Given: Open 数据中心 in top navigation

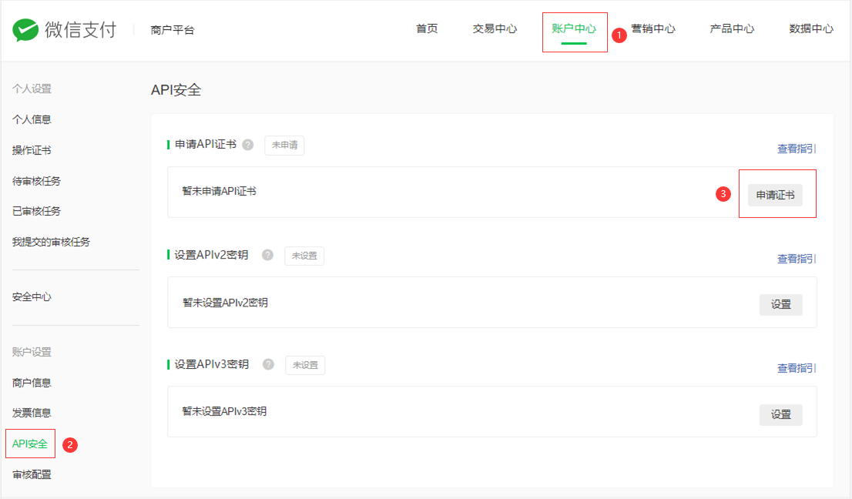Looking at the screenshot, I should point(811,28).
